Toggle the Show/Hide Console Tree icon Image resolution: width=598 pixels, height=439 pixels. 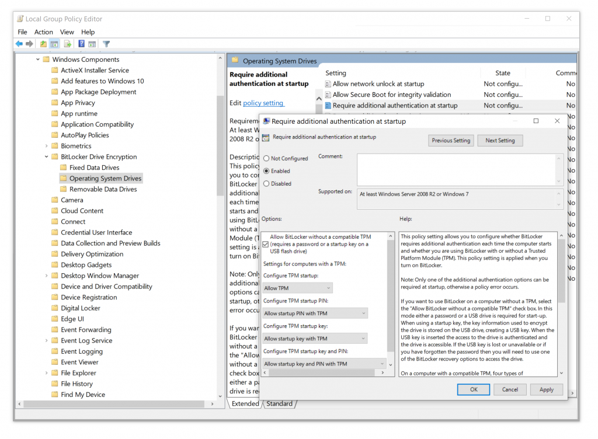54,44
